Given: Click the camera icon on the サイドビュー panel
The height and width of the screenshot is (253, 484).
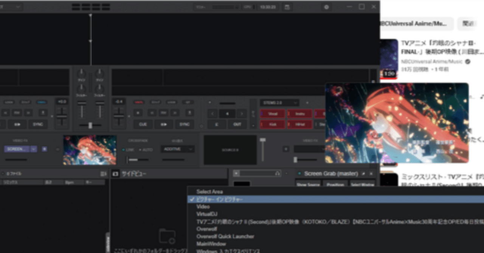Looking at the screenshot, I should pos(115,173).
